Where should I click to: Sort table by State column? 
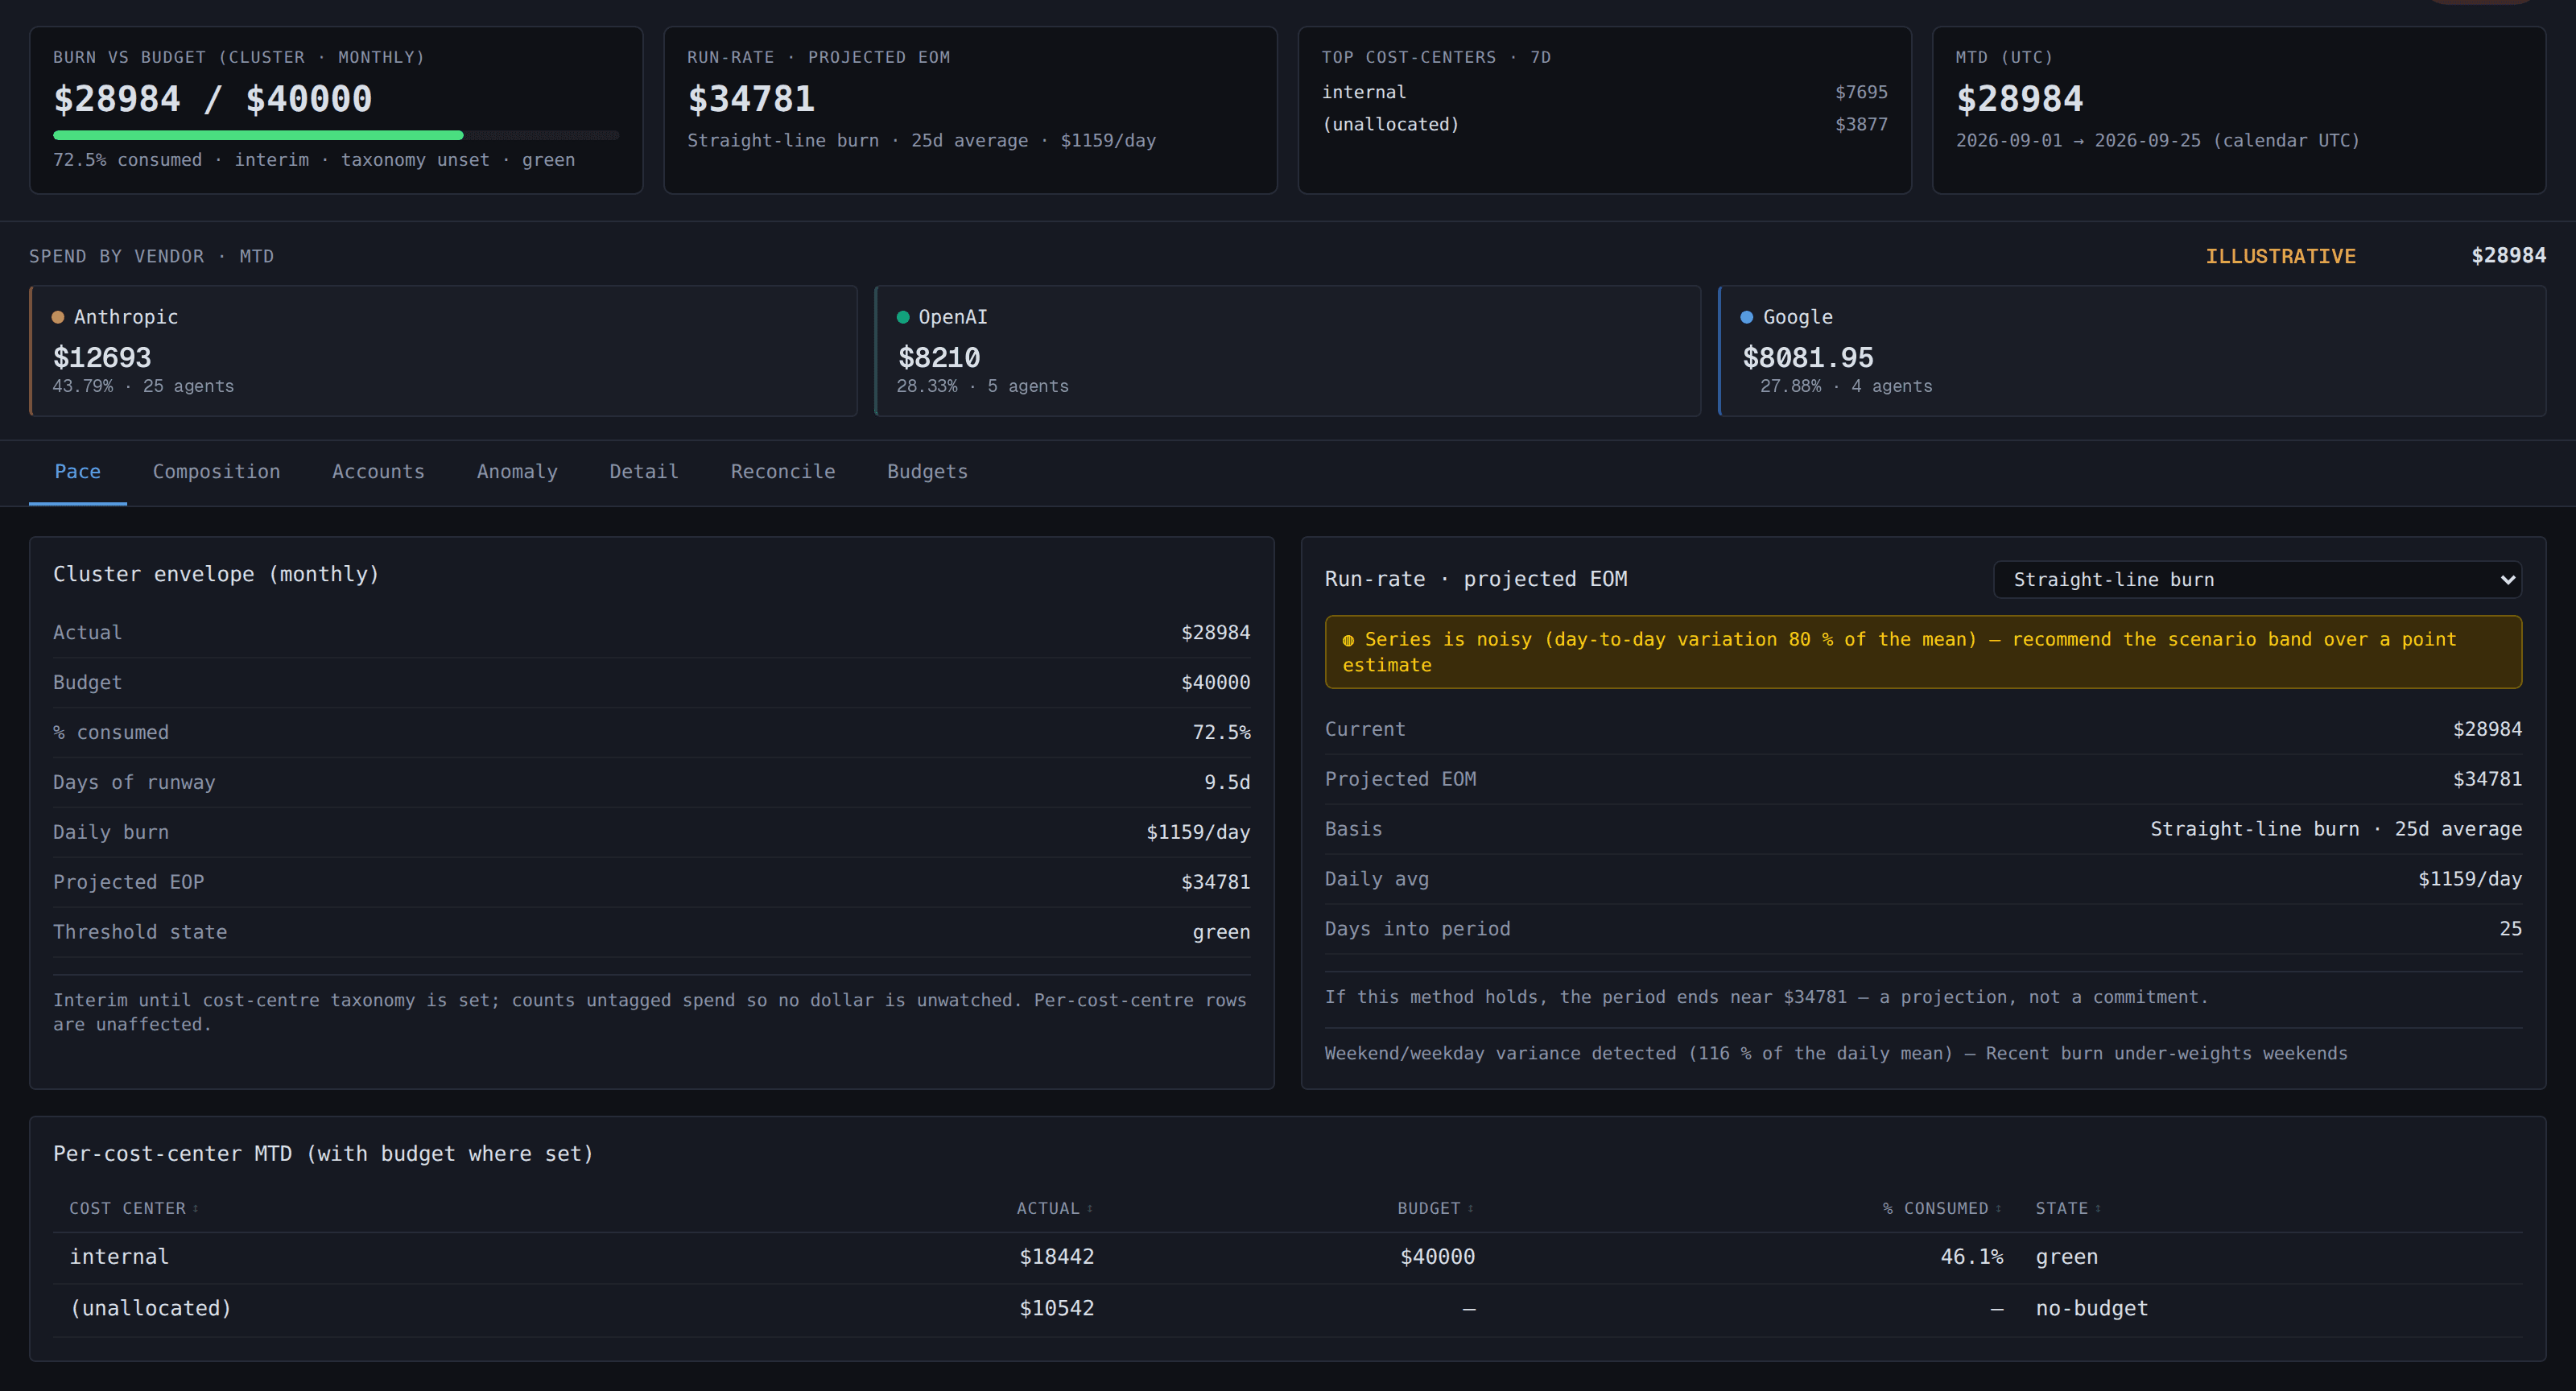pyautogui.click(x=2068, y=1208)
